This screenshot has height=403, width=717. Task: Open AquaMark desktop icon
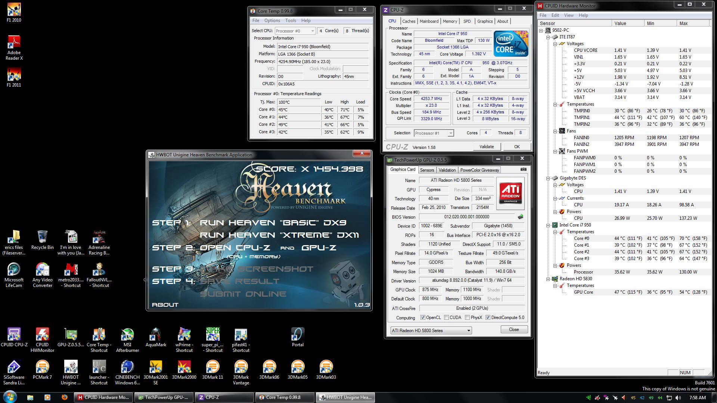(156, 337)
